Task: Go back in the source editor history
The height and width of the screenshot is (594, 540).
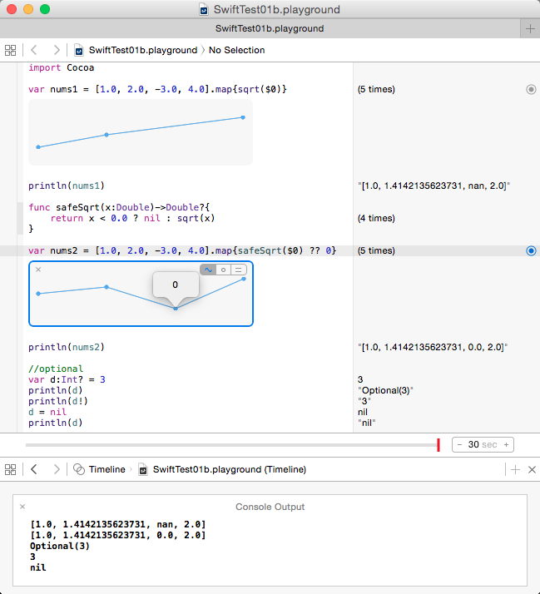Action: (34, 50)
